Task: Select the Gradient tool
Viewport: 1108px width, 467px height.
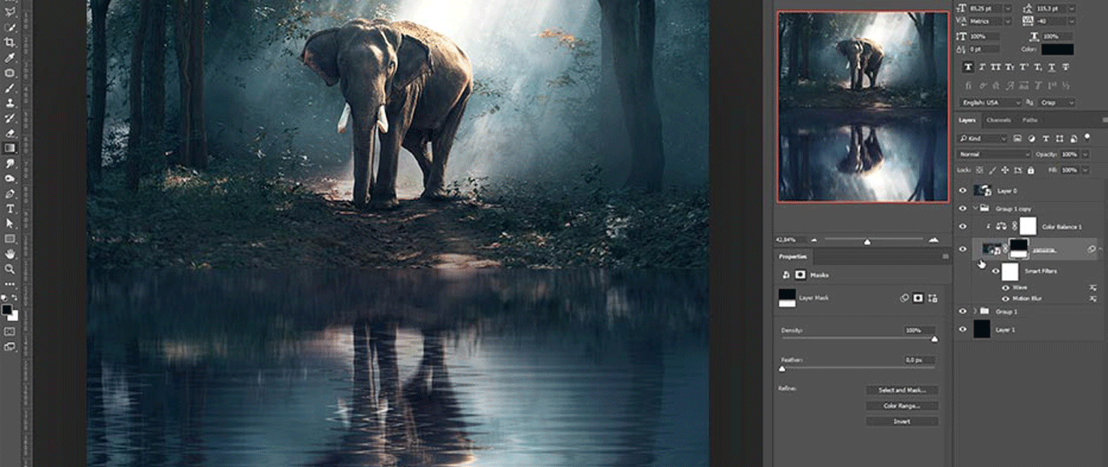Action: pyautogui.click(x=9, y=147)
